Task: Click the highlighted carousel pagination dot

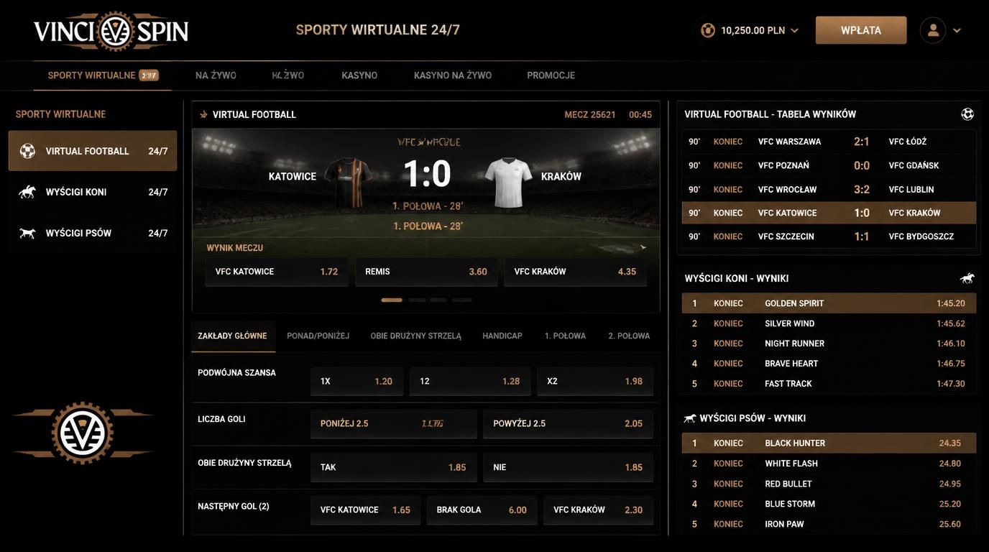Action: click(392, 300)
